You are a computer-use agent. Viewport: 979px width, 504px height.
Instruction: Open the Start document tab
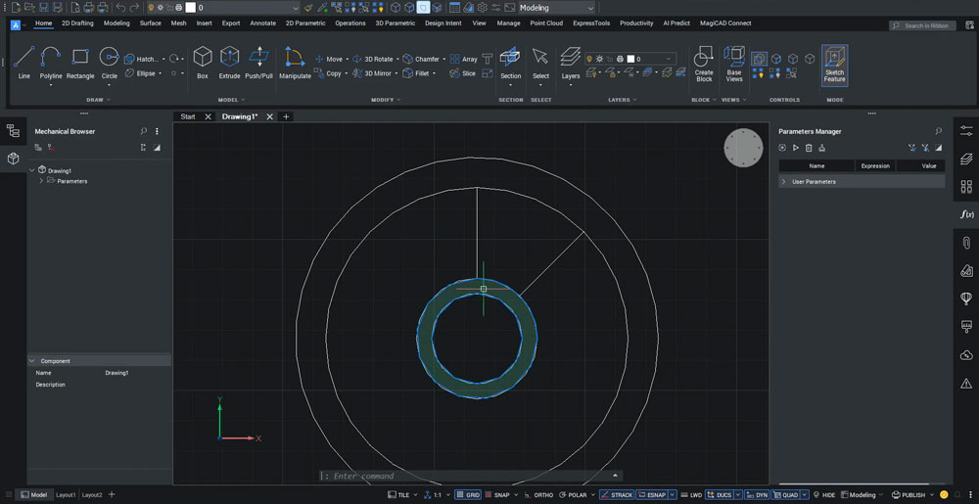point(187,116)
